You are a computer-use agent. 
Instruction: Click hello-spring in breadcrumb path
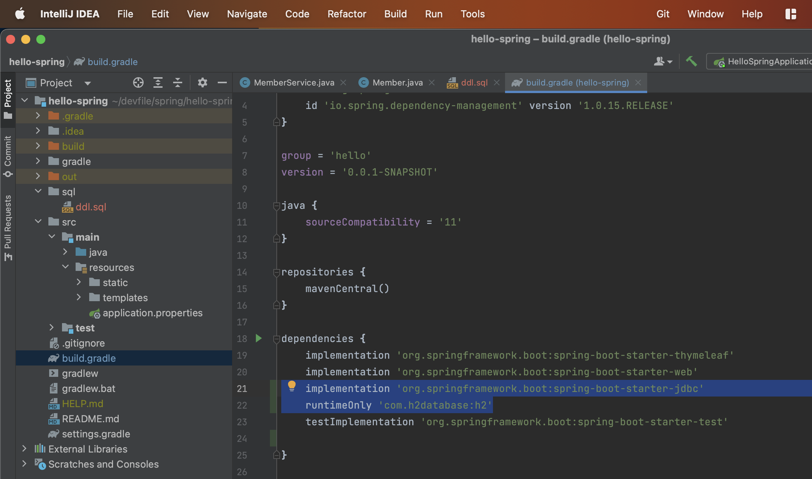37,62
